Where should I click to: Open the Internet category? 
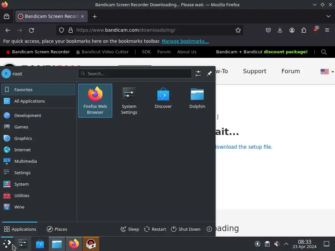pos(38,150)
